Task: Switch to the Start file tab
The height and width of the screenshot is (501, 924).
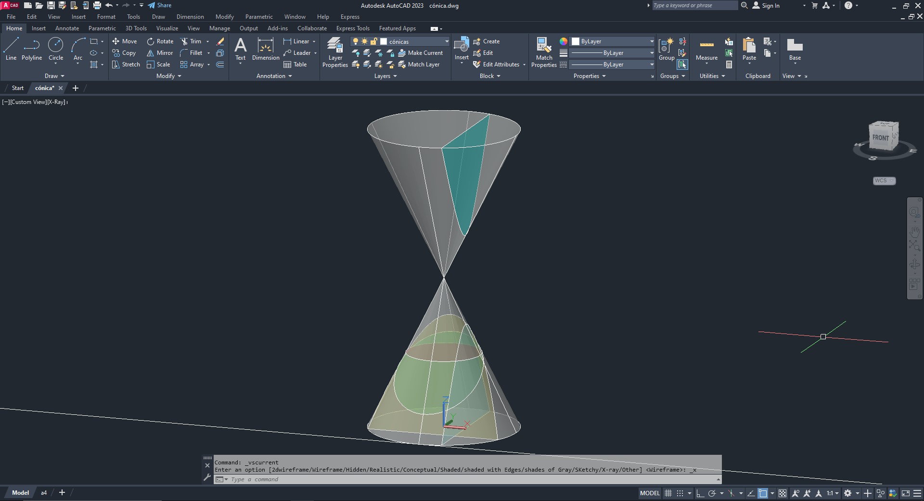Action: pyautogui.click(x=17, y=88)
